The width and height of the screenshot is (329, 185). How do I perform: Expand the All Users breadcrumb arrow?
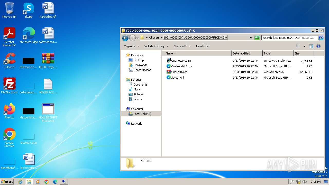coord(162,38)
